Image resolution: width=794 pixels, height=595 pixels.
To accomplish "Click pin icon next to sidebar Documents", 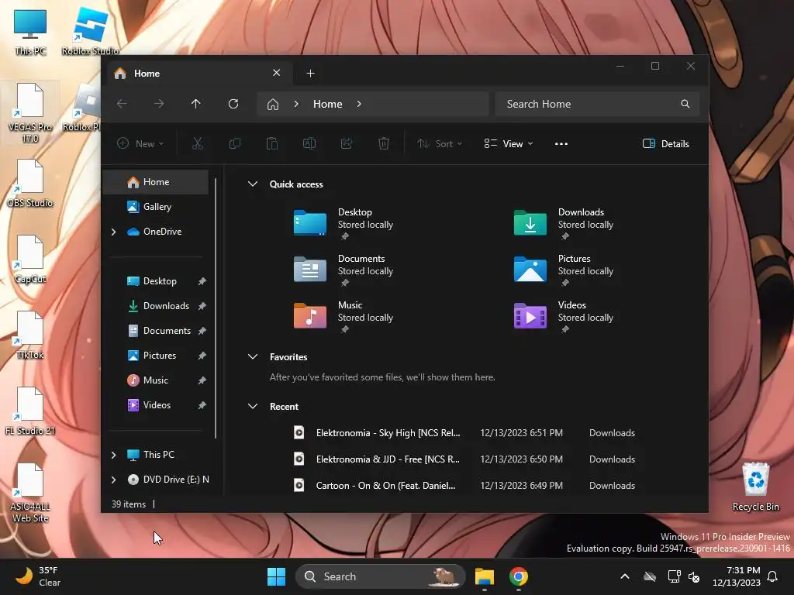I will [x=202, y=331].
